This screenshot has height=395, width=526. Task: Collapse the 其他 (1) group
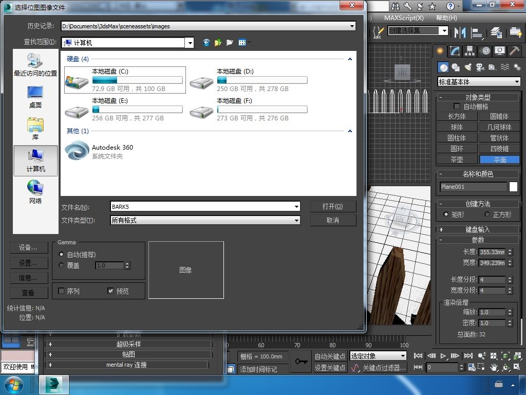click(350, 131)
